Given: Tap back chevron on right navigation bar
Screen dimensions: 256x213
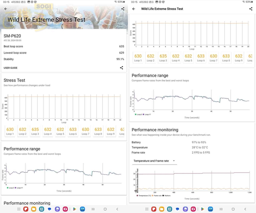Looking at the screenshot, I should tap(245, 209).
